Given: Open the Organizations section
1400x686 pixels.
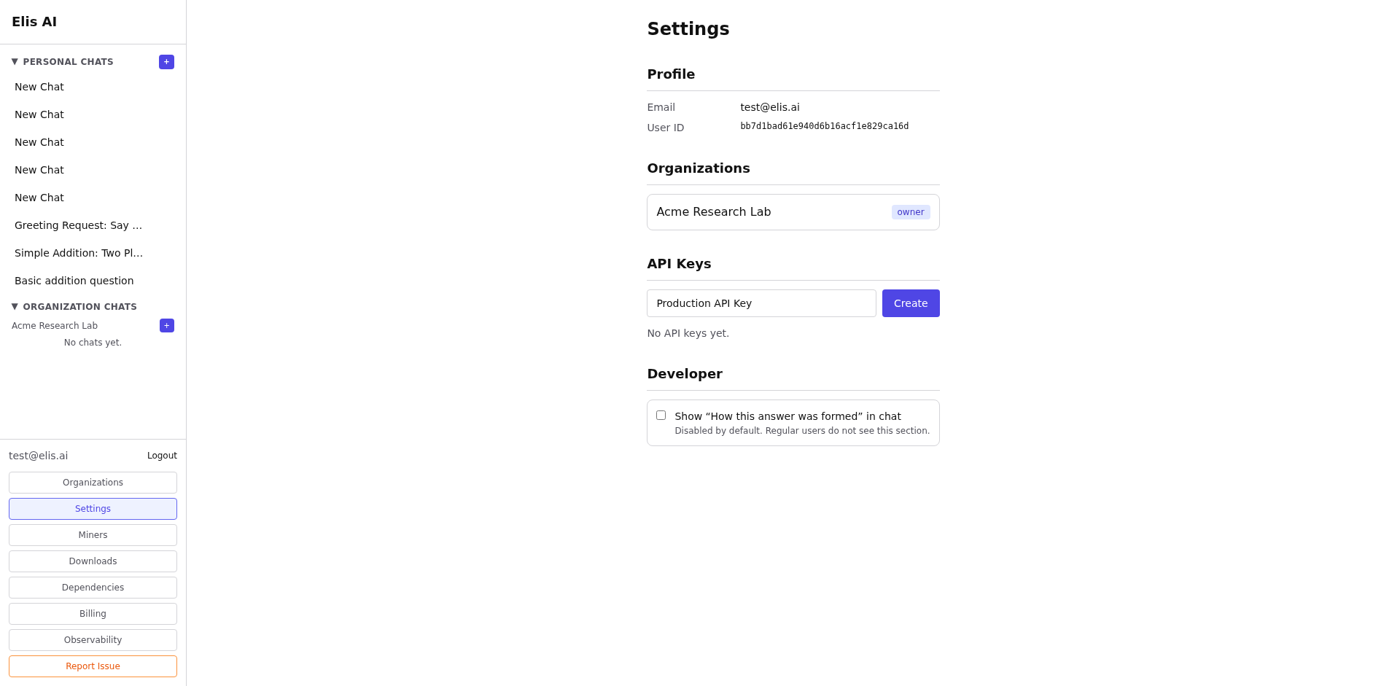Looking at the screenshot, I should [93, 482].
